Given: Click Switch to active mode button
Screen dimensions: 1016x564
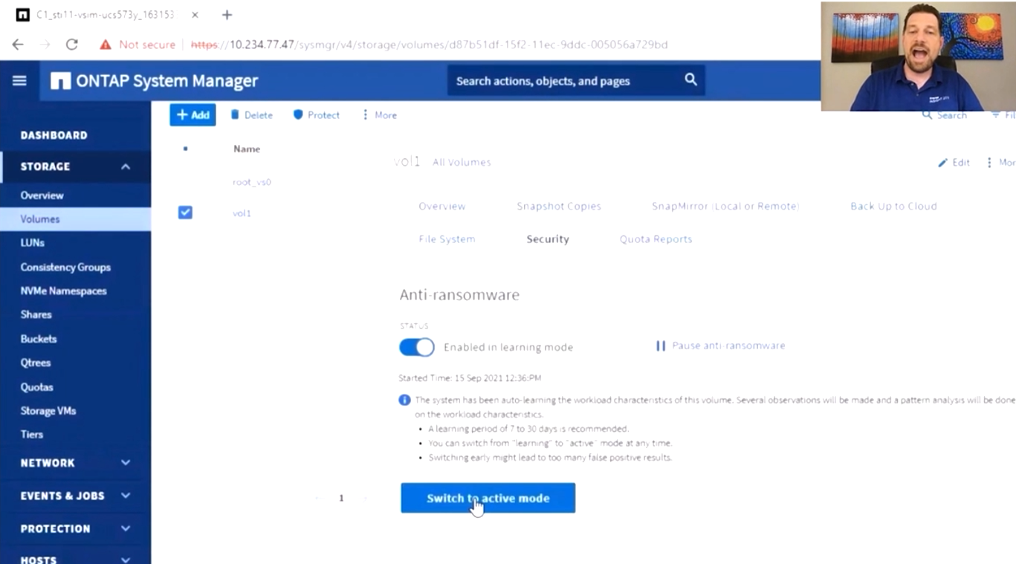Looking at the screenshot, I should point(488,498).
